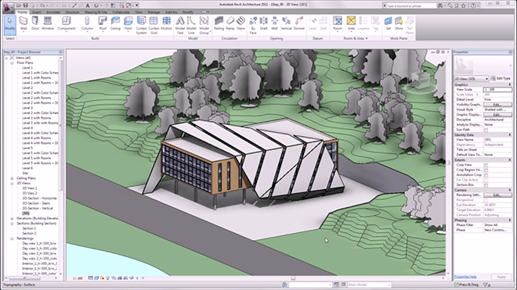Select the Railing tool
The height and width of the screenshot is (290, 517).
pos(219,23)
